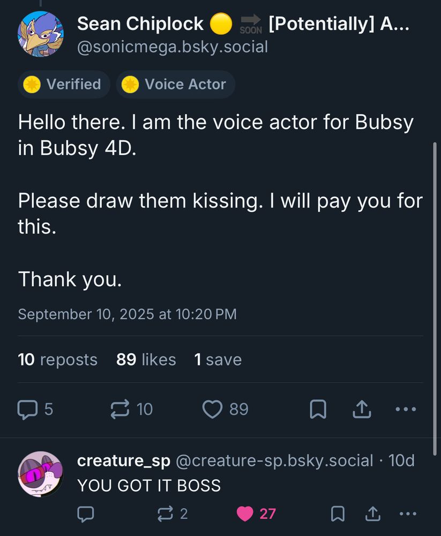
Task: Click the Verified badge
Action: (x=64, y=84)
